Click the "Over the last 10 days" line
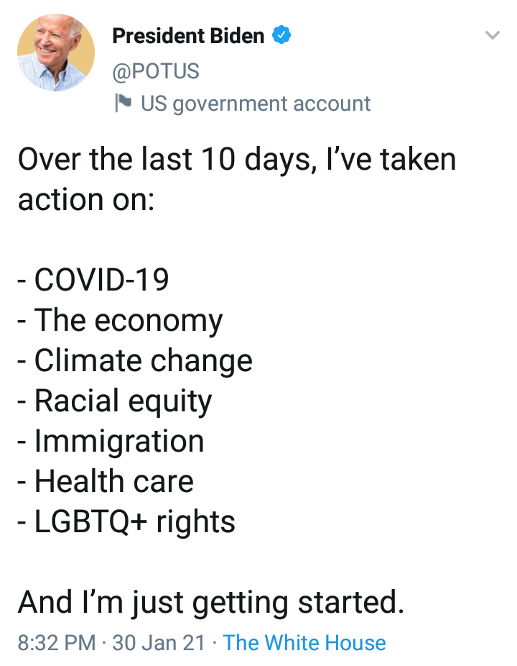 237,160
